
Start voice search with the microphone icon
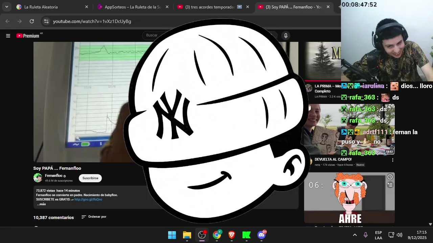[286, 35]
